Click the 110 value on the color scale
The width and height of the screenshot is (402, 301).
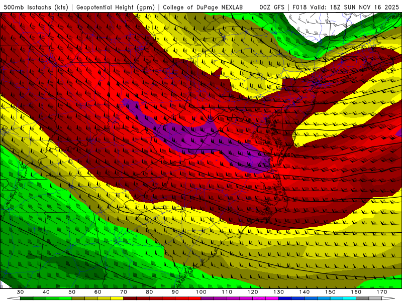[x=227, y=292]
